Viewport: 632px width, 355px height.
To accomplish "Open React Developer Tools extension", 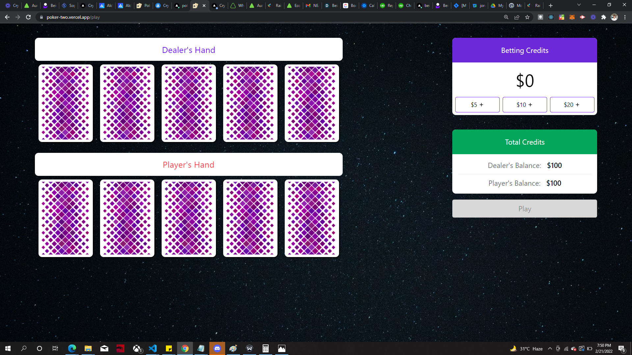I will pos(551,17).
